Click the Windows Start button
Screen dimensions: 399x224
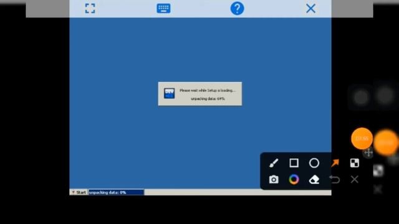[x=79, y=192]
